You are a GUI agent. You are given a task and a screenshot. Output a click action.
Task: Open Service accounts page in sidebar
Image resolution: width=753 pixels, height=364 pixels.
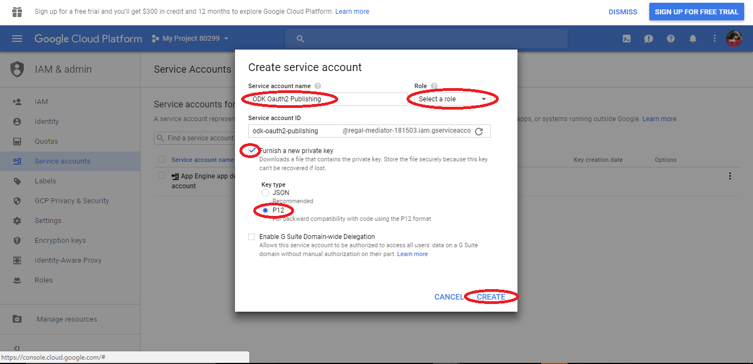coord(62,161)
